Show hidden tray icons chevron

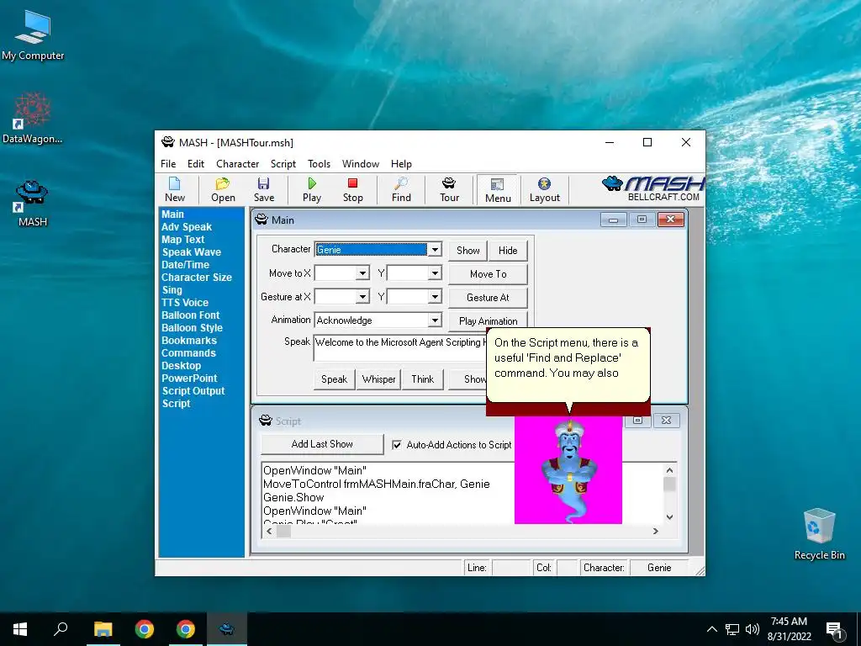[x=711, y=629]
